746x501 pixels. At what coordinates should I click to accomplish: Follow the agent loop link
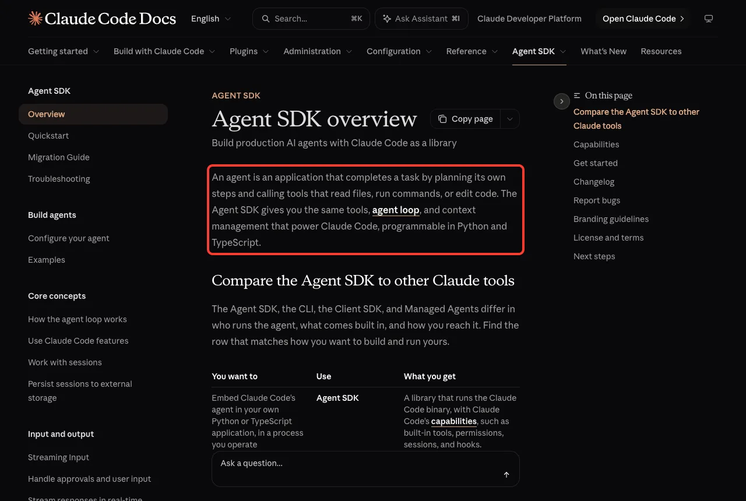click(396, 210)
